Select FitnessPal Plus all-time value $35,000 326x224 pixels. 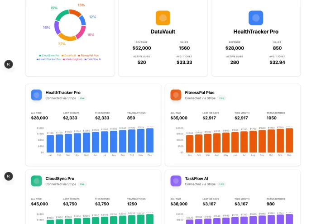(x=179, y=118)
